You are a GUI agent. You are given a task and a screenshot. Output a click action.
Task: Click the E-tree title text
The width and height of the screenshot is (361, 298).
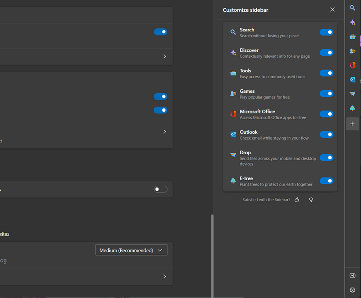(x=246, y=178)
